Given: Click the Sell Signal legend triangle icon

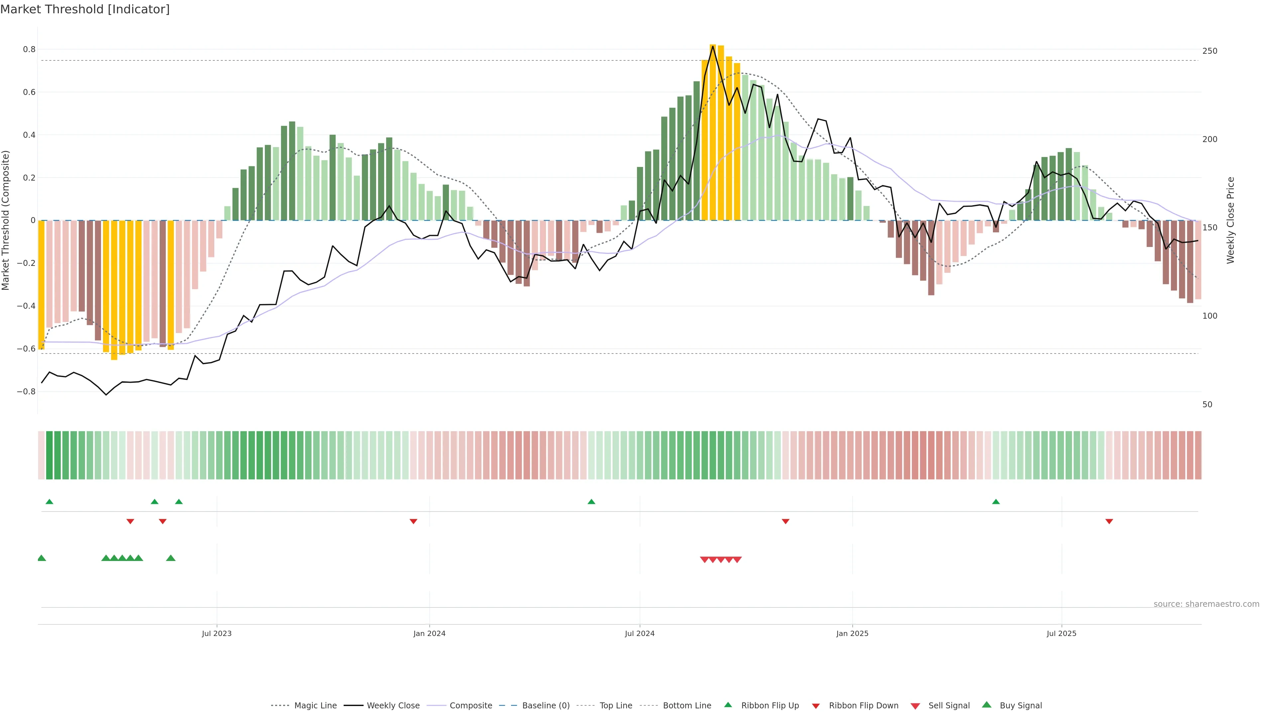Looking at the screenshot, I should tap(915, 706).
